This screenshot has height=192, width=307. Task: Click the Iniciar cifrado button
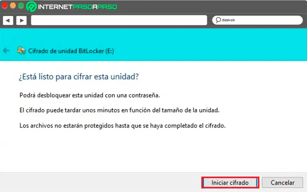point(230,183)
